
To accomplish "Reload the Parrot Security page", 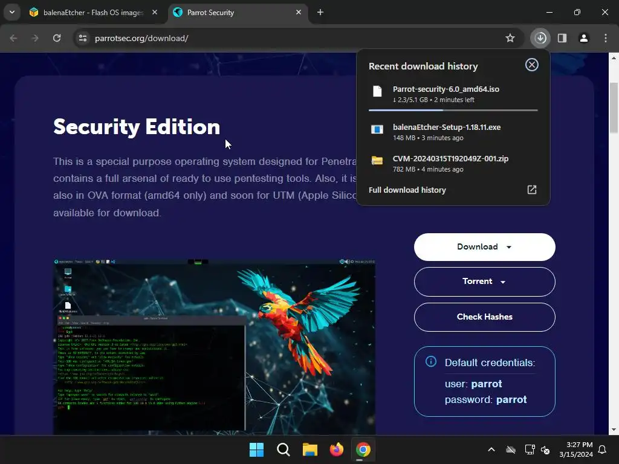I will tap(57, 38).
